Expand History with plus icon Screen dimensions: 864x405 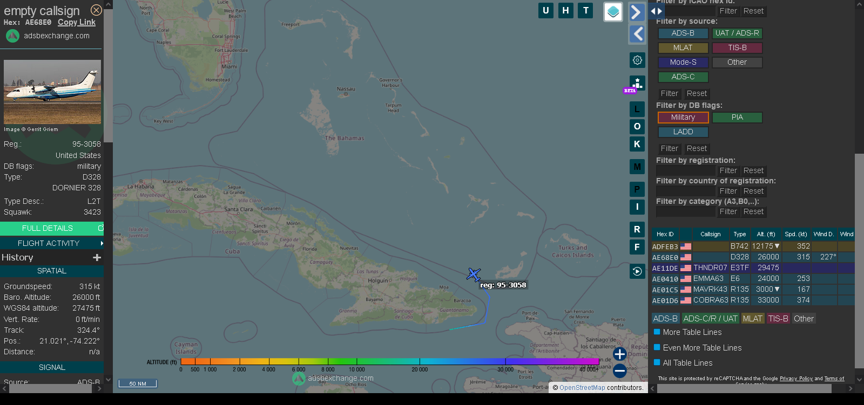click(x=97, y=258)
